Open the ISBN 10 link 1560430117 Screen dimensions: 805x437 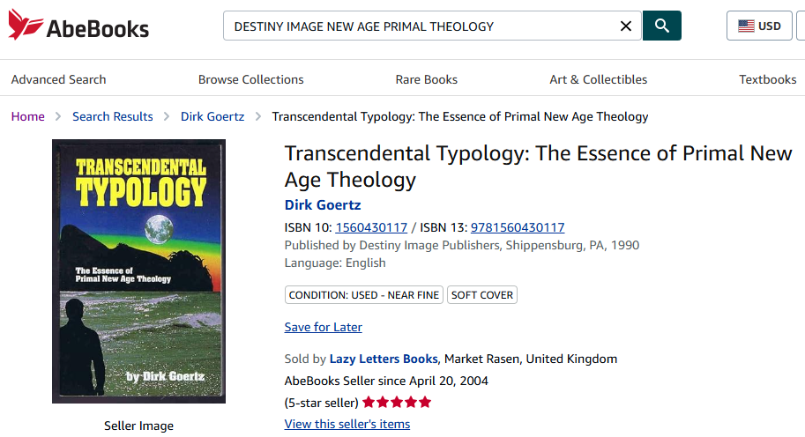click(371, 227)
